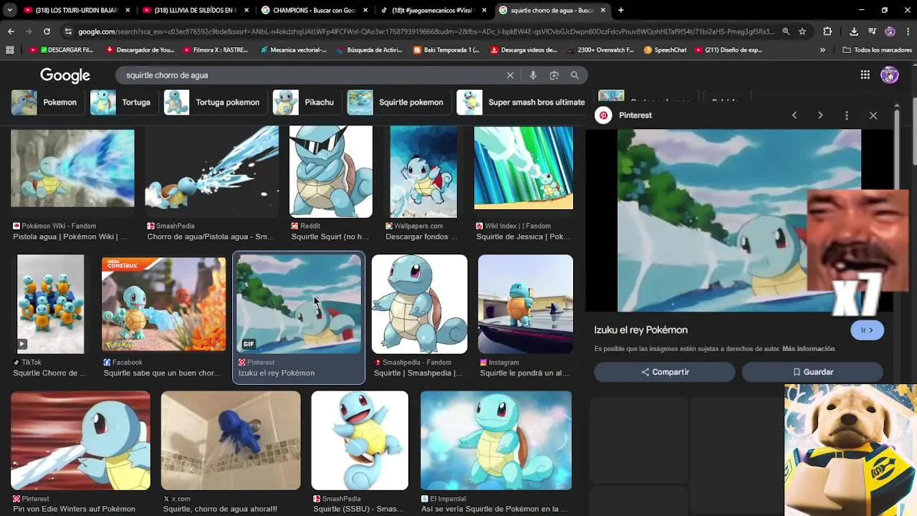This screenshot has width=917, height=516.
Task: Open Más información copyright link
Action: pos(808,349)
